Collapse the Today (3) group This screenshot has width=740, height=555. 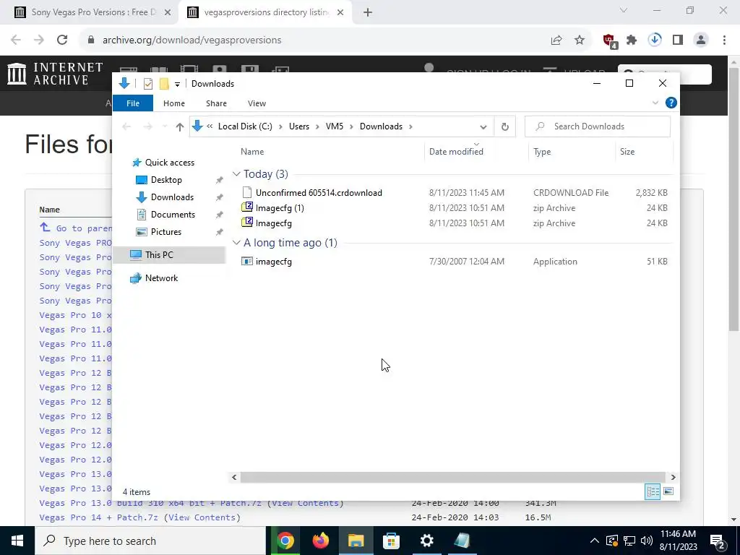coord(236,174)
